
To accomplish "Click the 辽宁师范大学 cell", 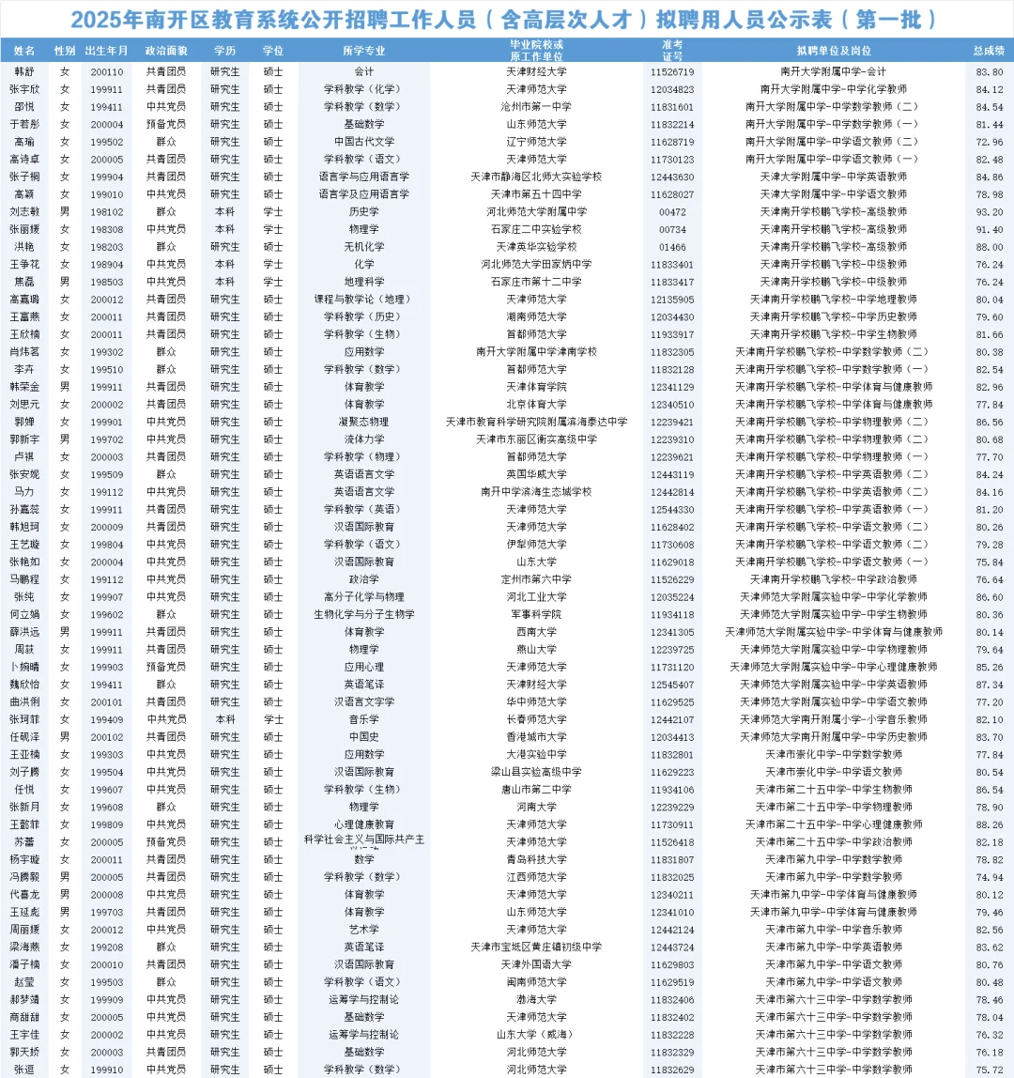I will click(536, 142).
